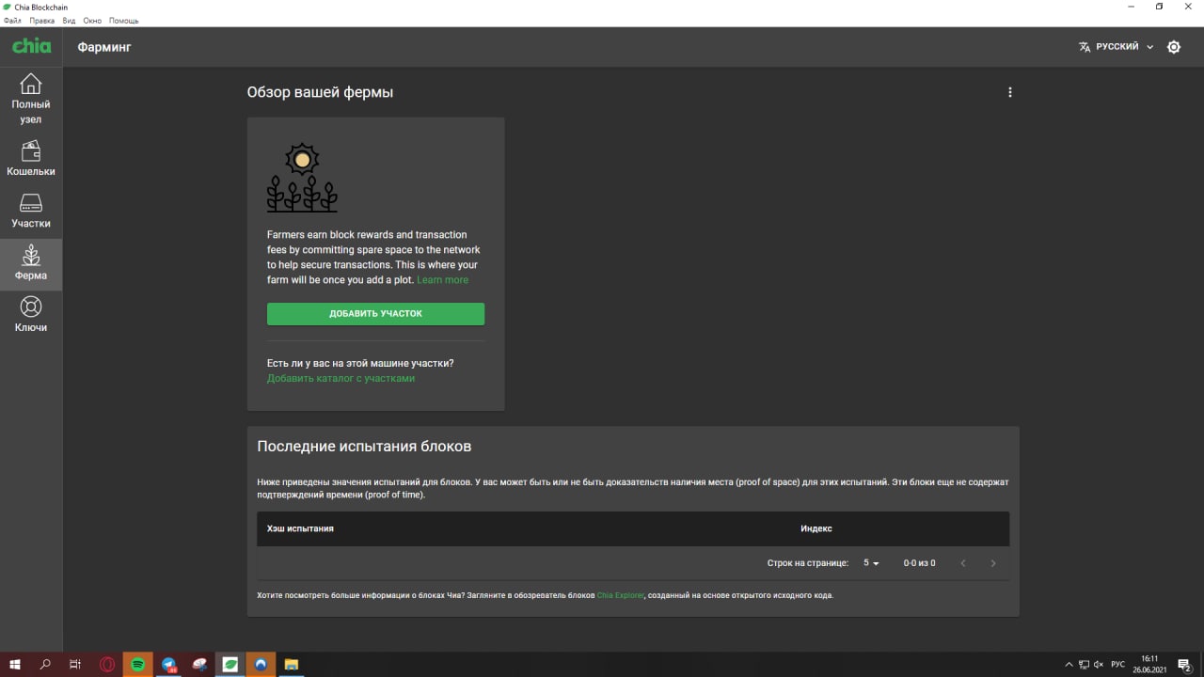Screen dimensions: 1204x677
Task: Open Telegram from the taskbar
Action: pyautogui.click(x=168, y=664)
